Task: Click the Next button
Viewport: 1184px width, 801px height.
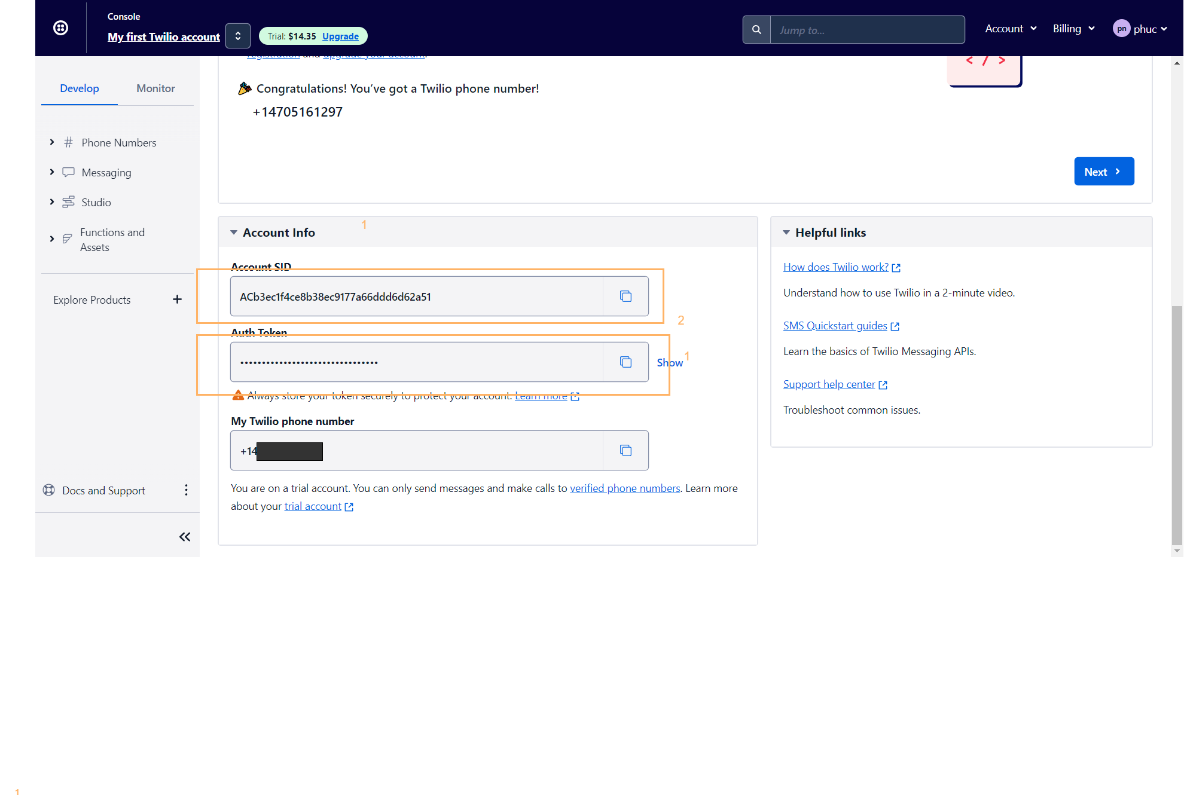Action: [1104, 172]
